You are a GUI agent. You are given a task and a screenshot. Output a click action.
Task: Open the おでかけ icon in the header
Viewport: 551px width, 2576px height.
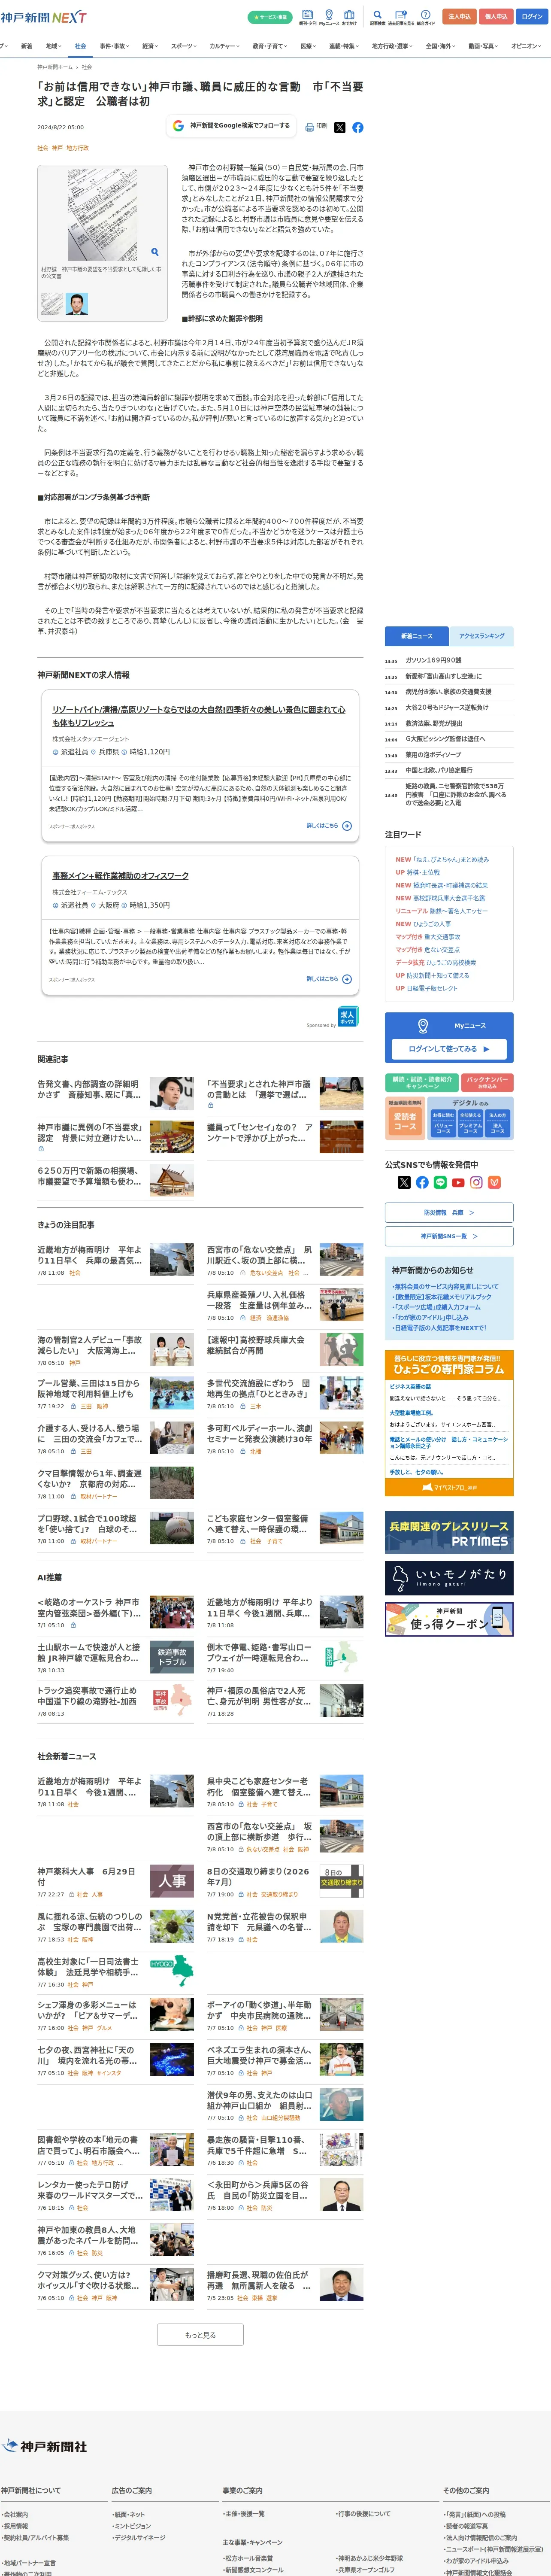point(349,17)
